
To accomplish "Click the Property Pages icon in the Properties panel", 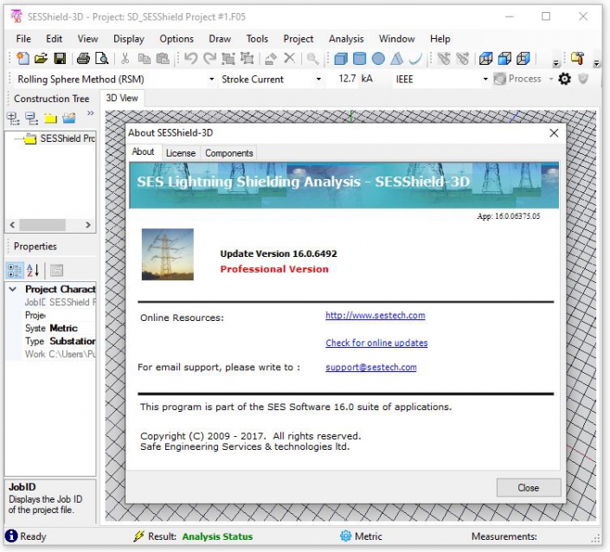I will (x=56, y=270).
